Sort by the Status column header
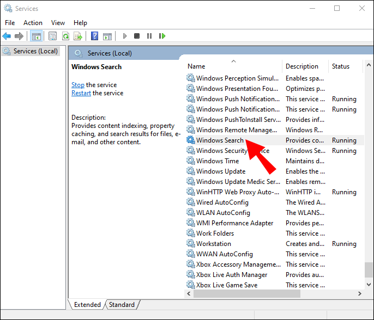 tap(340, 66)
